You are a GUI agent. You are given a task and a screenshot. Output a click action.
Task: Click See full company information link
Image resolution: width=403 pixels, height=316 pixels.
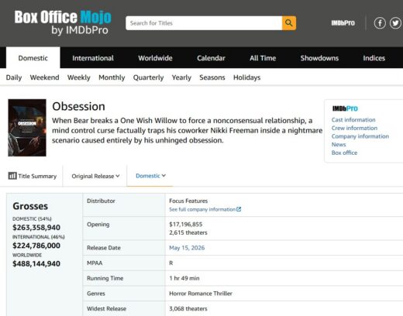[x=202, y=209]
